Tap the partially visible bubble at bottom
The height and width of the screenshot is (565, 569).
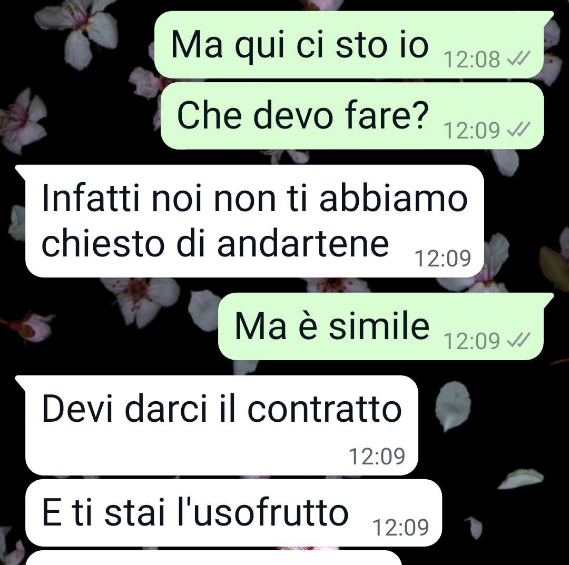[214, 558]
